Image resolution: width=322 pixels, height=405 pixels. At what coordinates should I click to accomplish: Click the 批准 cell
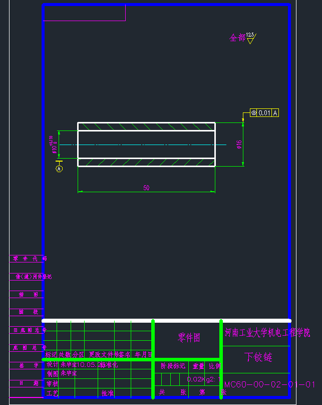(108, 393)
